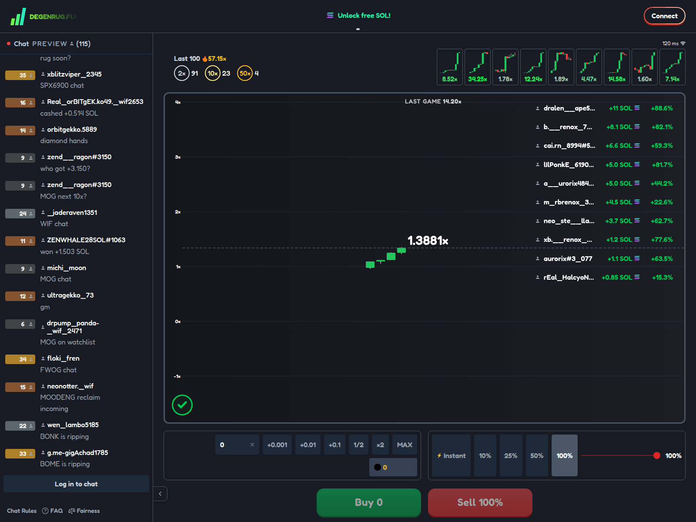The height and width of the screenshot is (522, 696).
Task: Open the 14.58x past game thumbnail
Action: coord(617,67)
